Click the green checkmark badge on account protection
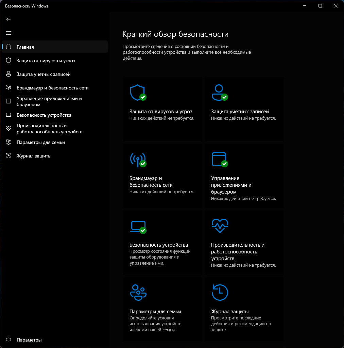 (x=225, y=97)
